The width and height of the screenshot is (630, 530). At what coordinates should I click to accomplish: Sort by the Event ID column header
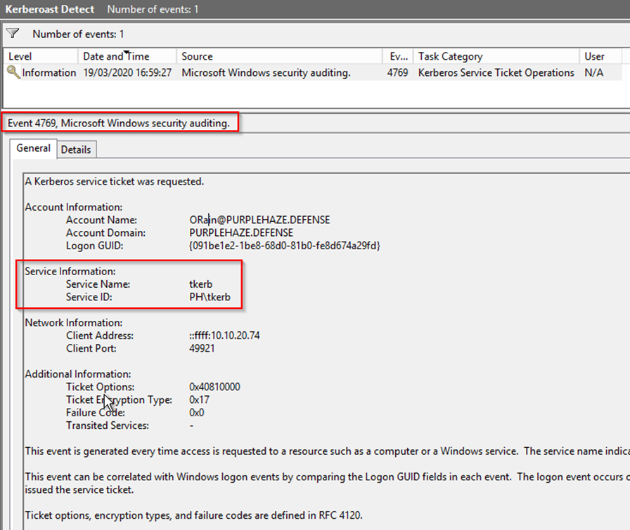pyautogui.click(x=398, y=56)
